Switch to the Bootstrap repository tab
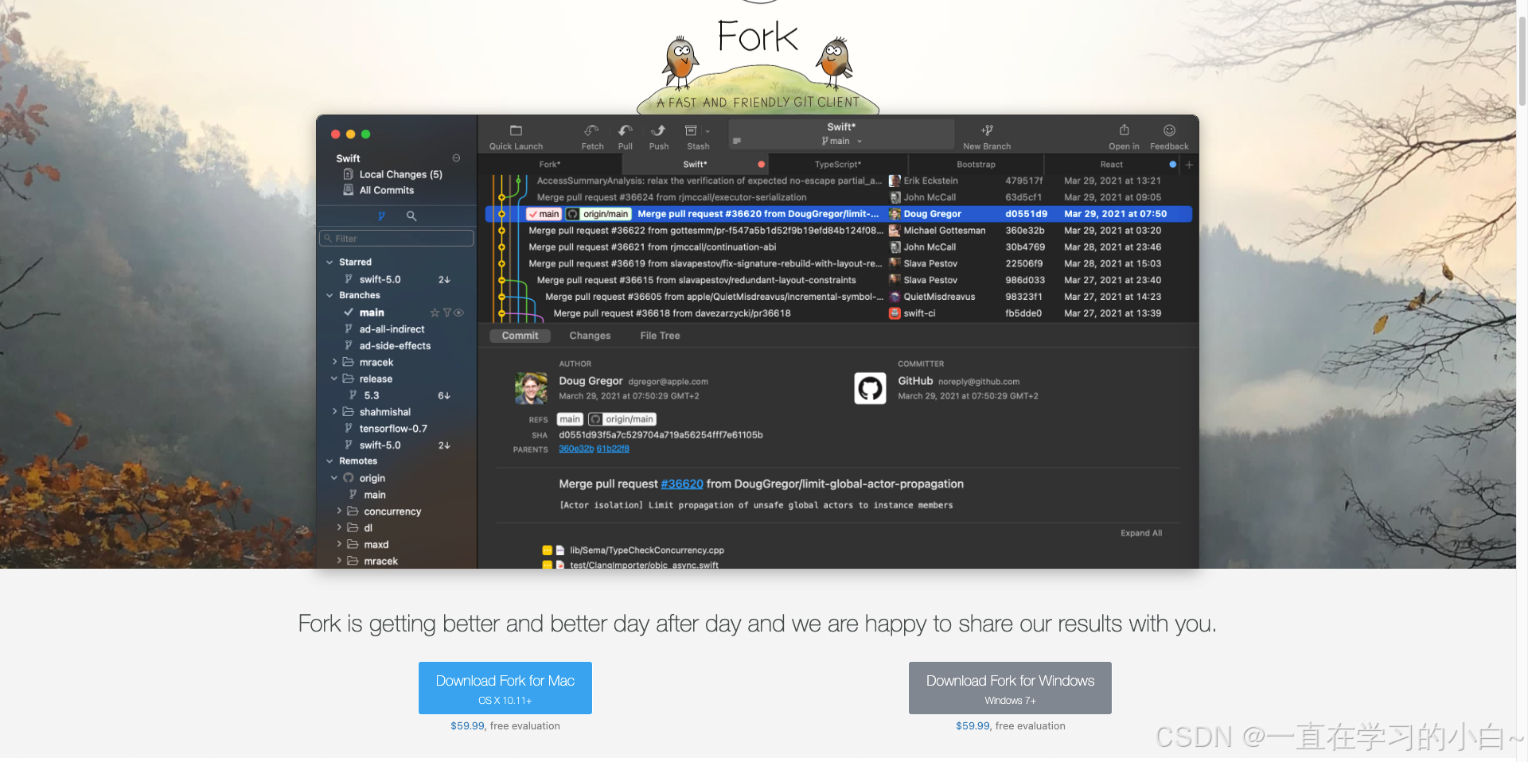The height and width of the screenshot is (762, 1528). [976, 165]
